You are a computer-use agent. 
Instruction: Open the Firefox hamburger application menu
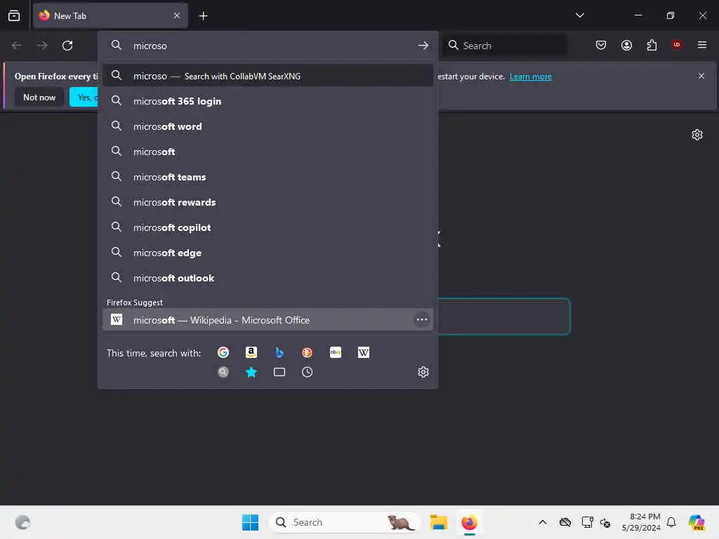(x=702, y=45)
